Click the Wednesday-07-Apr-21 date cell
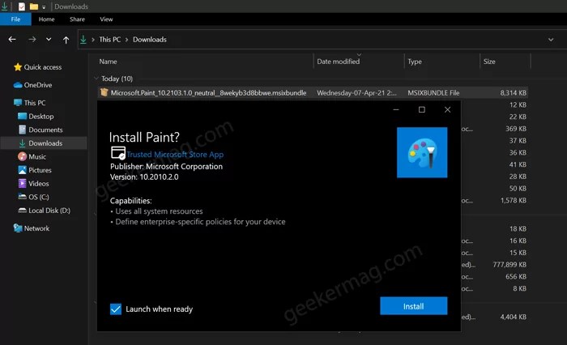This screenshot has height=345, width=567. click(x=356, y=93)
